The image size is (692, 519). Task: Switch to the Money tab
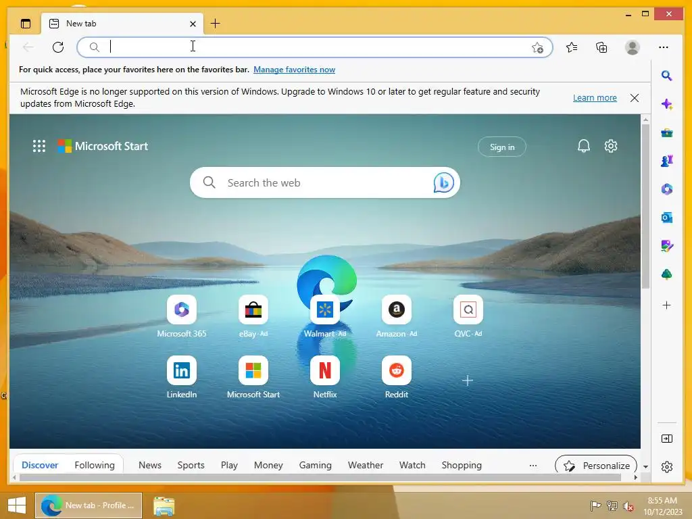268,465
